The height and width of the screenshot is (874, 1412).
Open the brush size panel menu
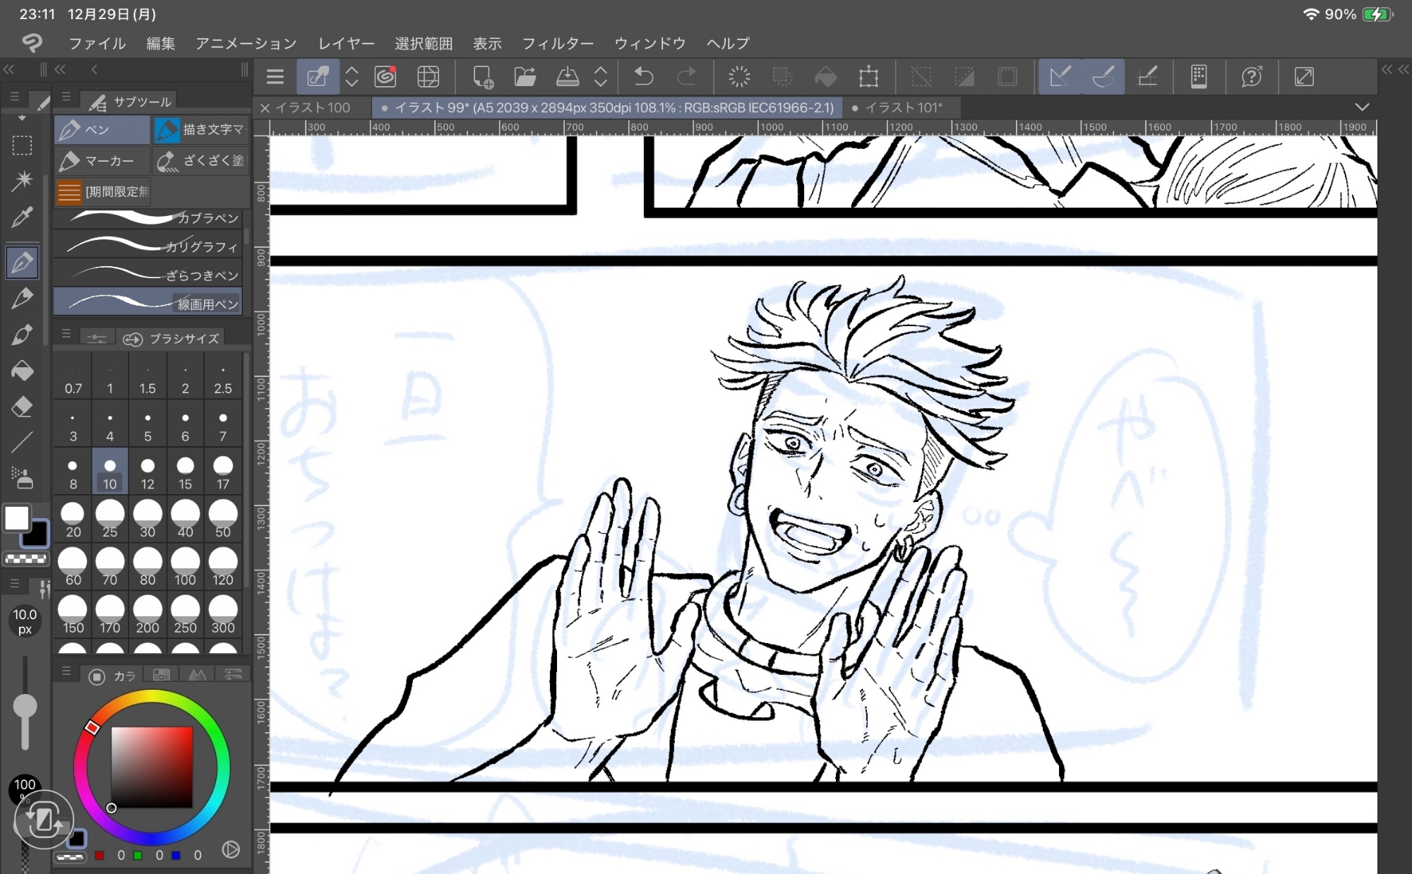pyautogui.click(x=66, y=334)
